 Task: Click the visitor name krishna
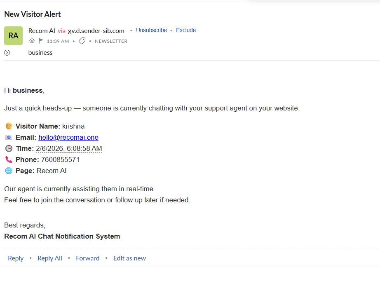pos(73,126)
